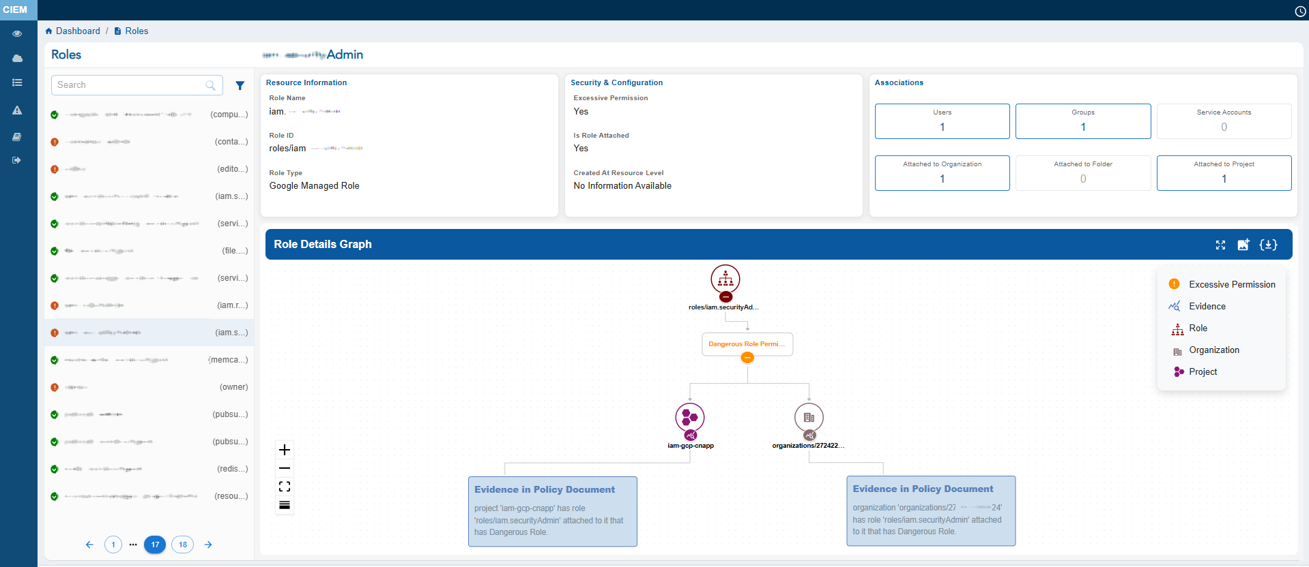Expand Role Details Graph to fullscreen
The width and height of the screenshot is (1309, 567).
1220,245
